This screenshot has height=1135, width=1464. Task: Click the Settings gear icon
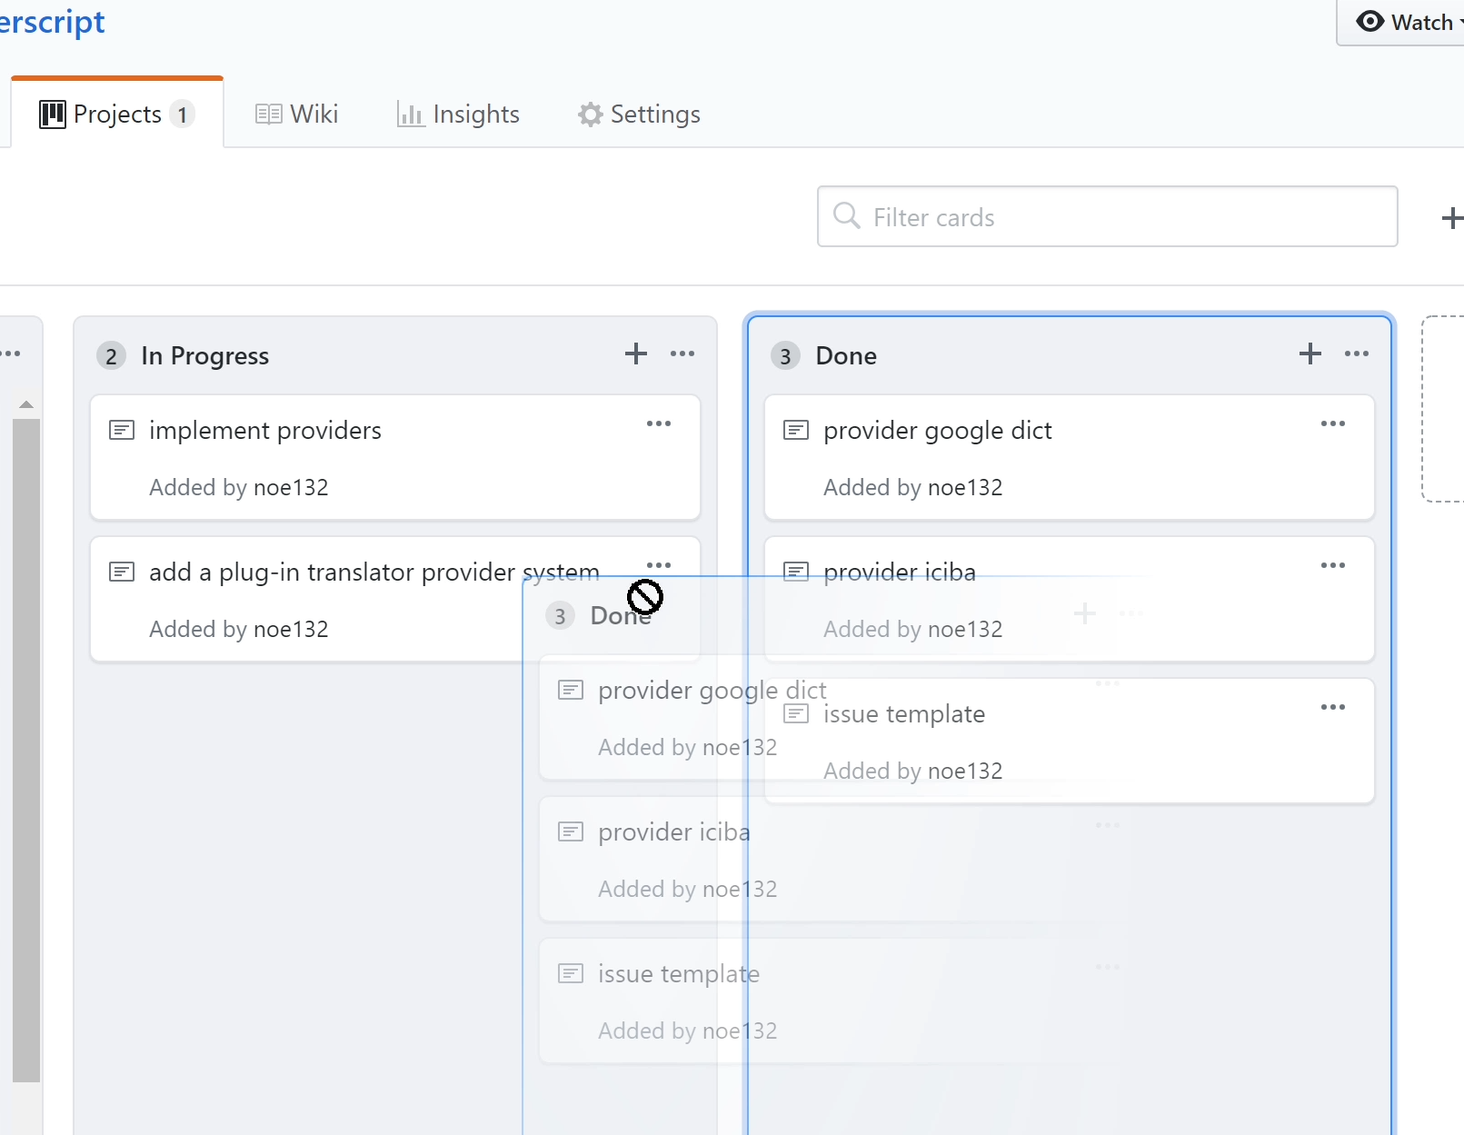pos(591,114)
